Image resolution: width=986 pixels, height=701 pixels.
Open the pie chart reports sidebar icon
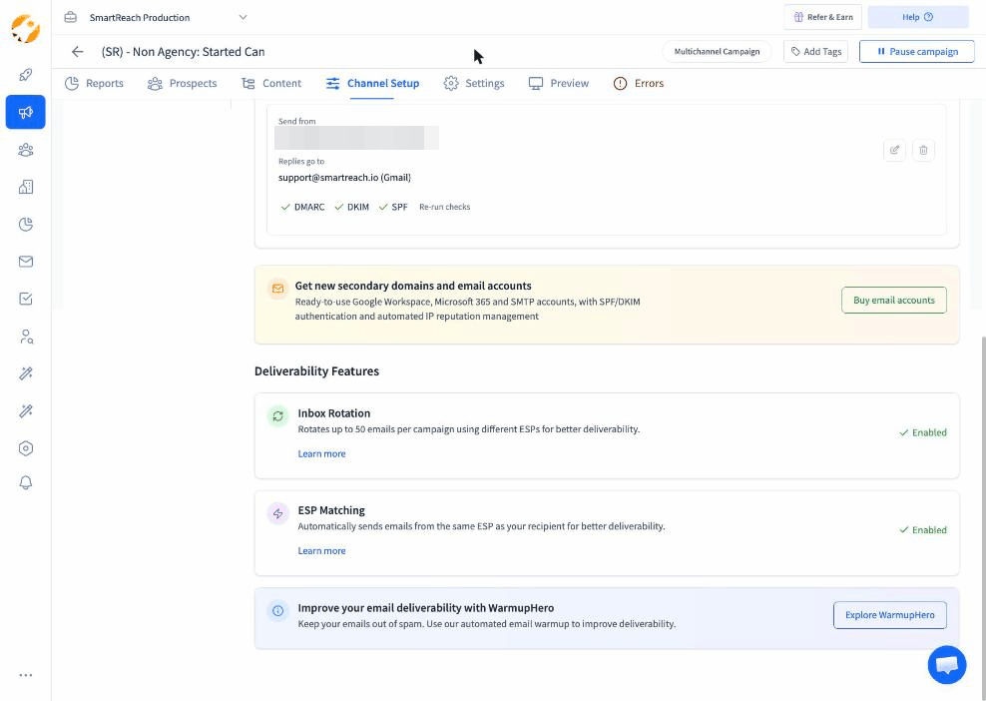coord(26,224)
